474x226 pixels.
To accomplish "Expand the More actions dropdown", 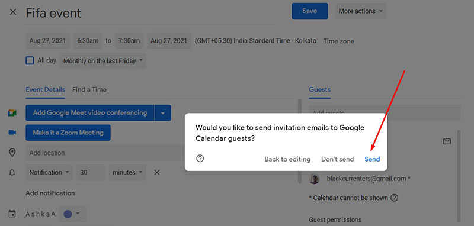I will point(360,11).
